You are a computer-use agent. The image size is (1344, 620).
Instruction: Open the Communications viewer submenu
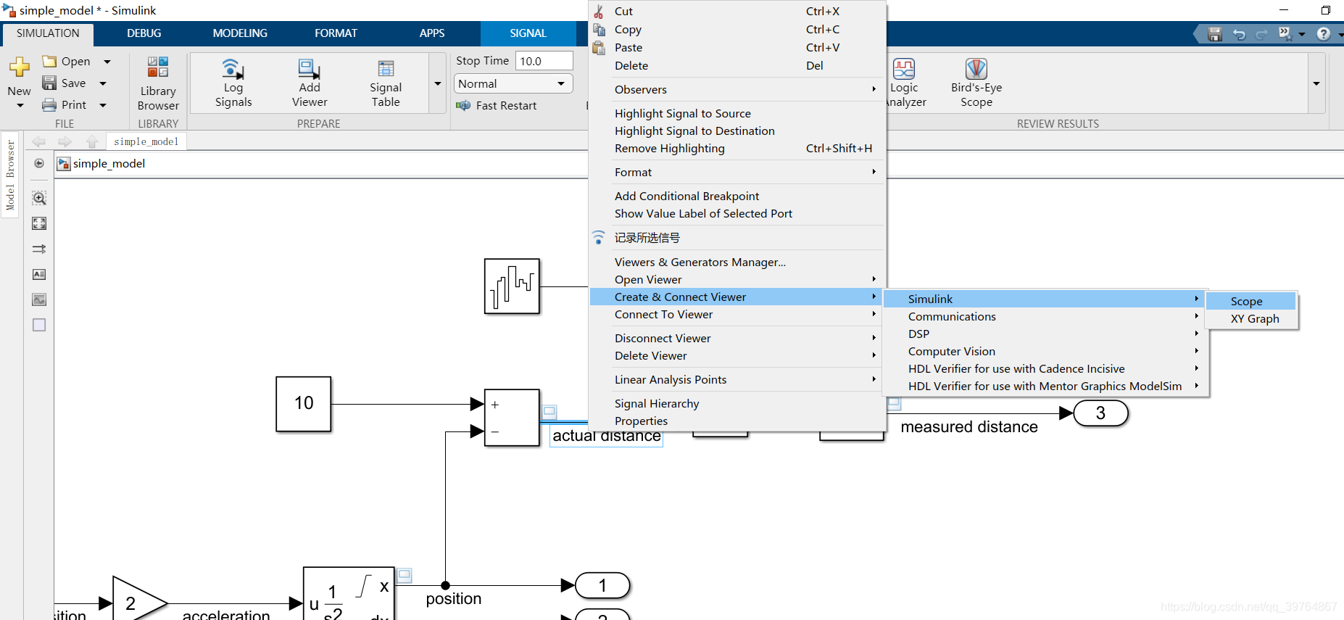pyautogui.click(x=1045, y=316)
